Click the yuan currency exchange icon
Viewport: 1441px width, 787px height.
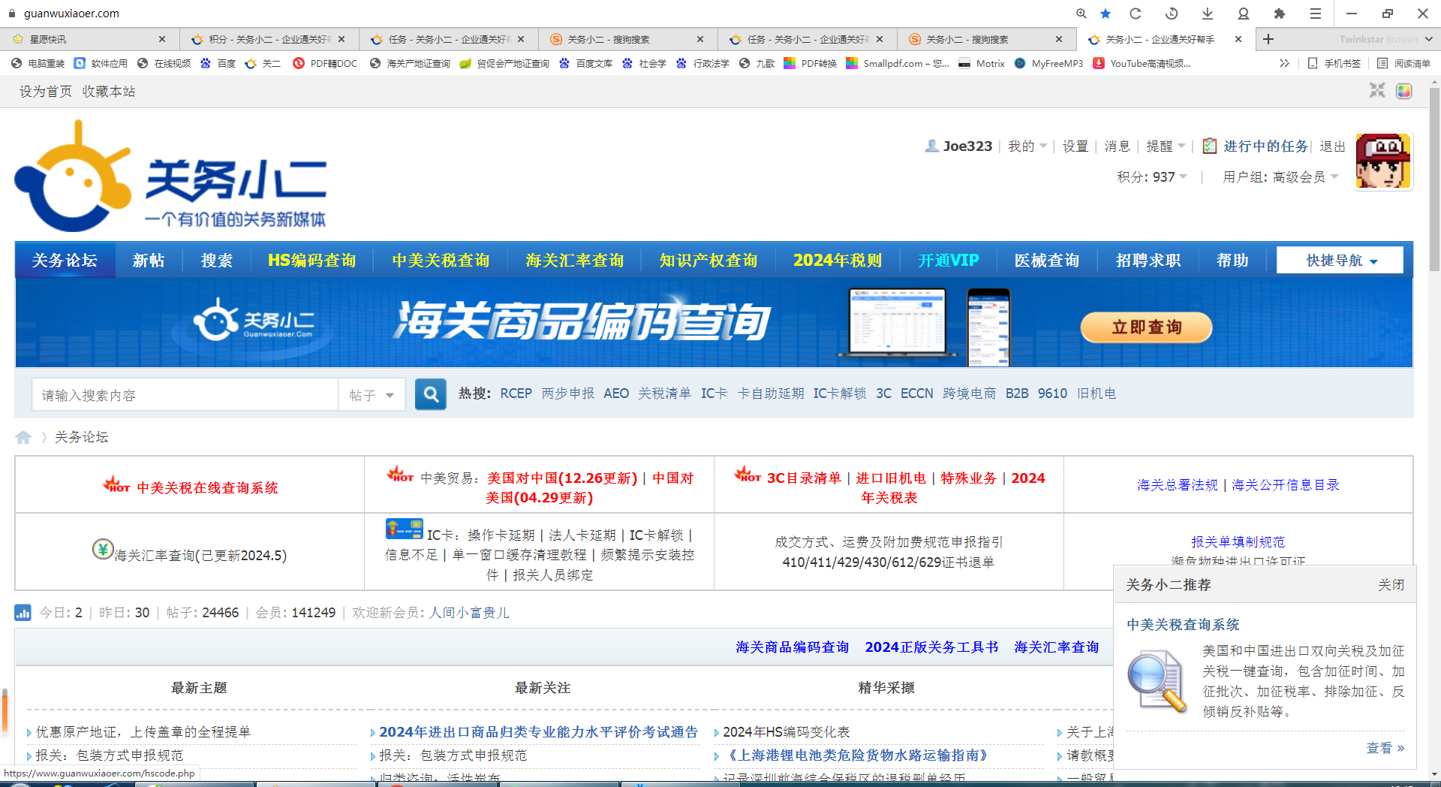tap(103, 549)
